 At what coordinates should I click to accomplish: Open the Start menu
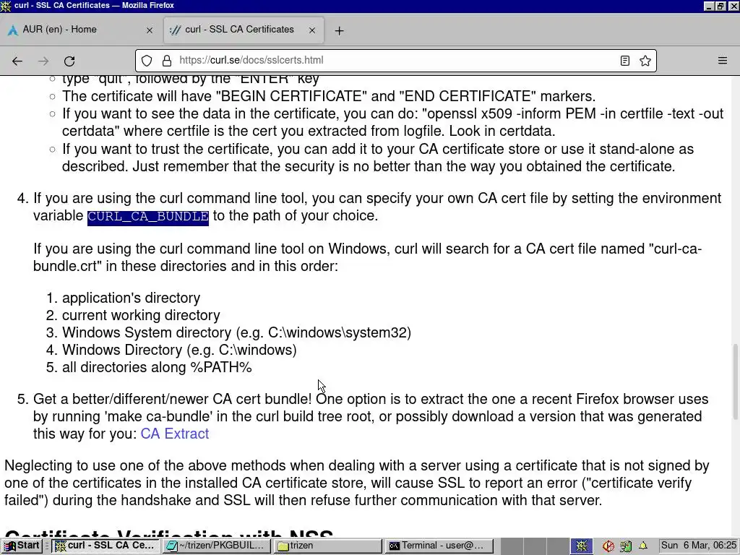click(22, 546)
